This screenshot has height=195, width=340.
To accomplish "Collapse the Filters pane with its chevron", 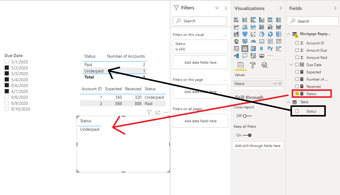I will point(226,8).
